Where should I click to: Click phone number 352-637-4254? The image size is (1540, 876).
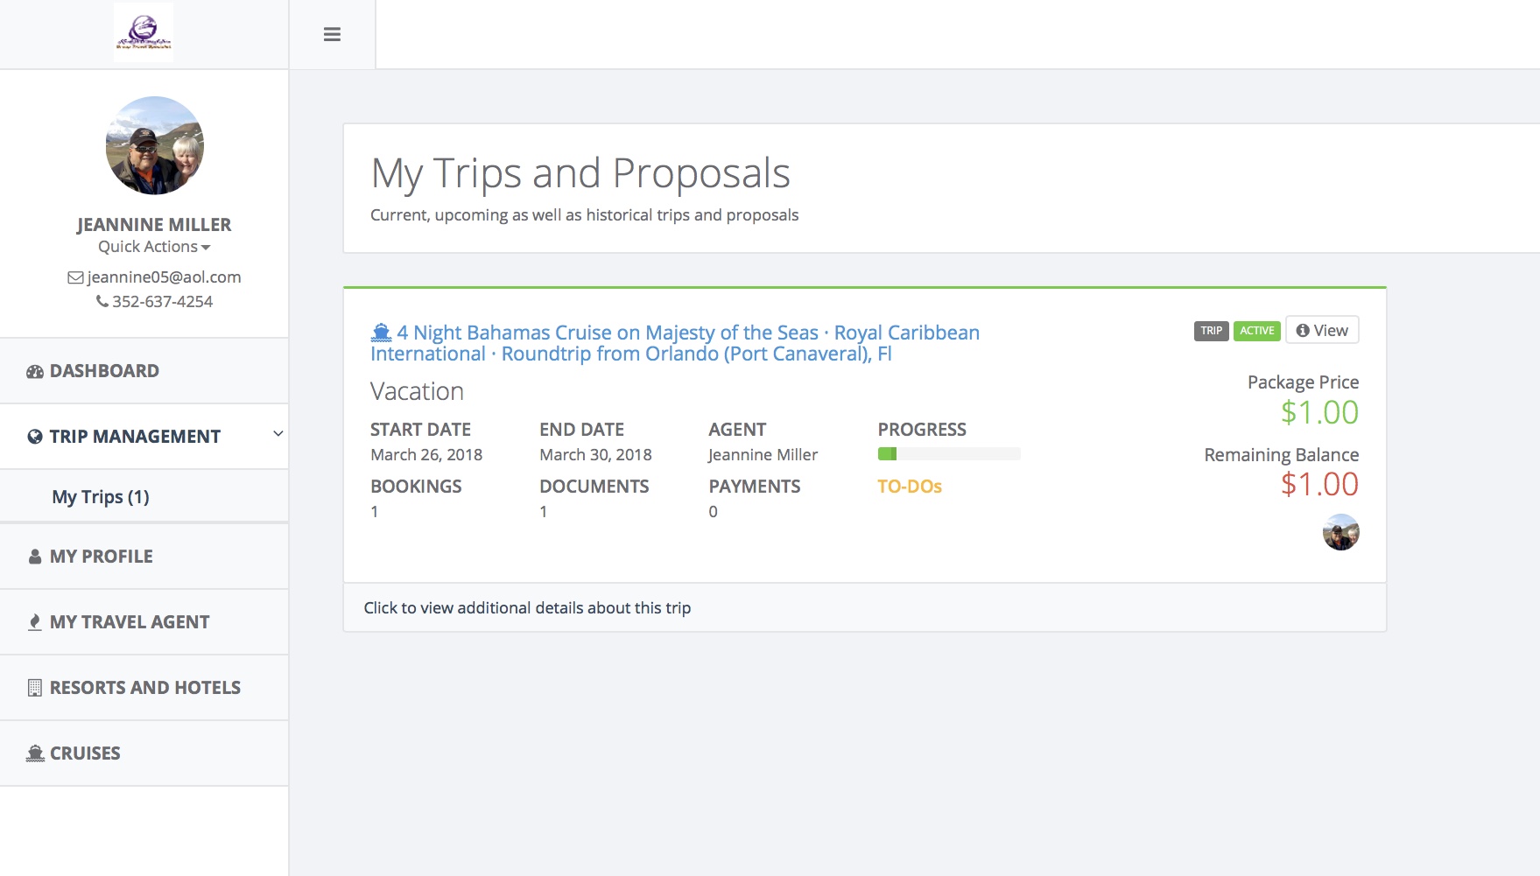tap(162, 301)
